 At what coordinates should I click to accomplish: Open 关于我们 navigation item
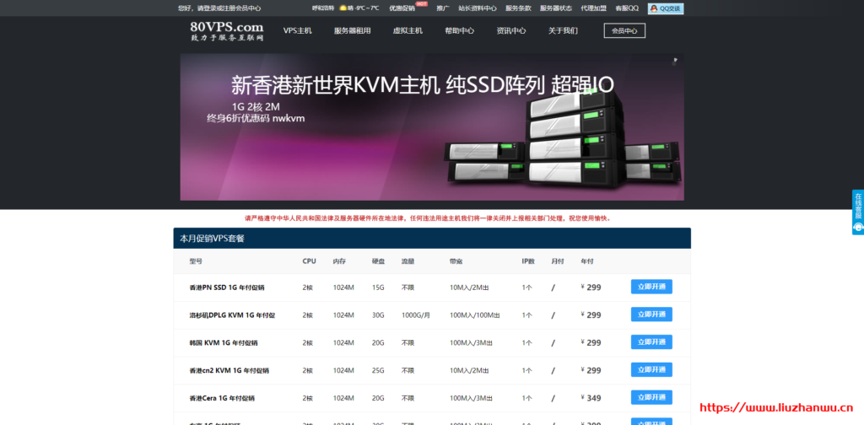[563, 31]
